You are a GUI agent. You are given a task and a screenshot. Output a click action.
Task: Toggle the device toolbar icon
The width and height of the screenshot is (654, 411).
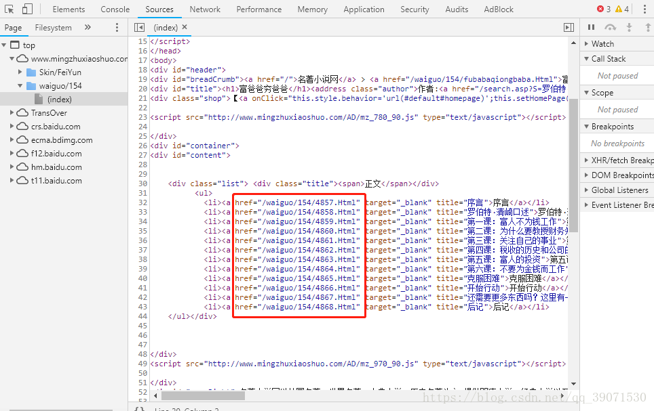[27, 9]
